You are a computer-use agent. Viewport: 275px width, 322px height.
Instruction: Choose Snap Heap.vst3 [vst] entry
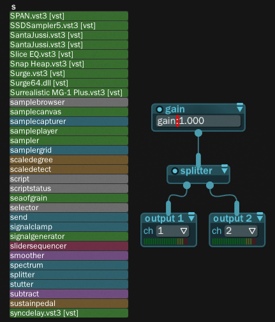[69, 64]
